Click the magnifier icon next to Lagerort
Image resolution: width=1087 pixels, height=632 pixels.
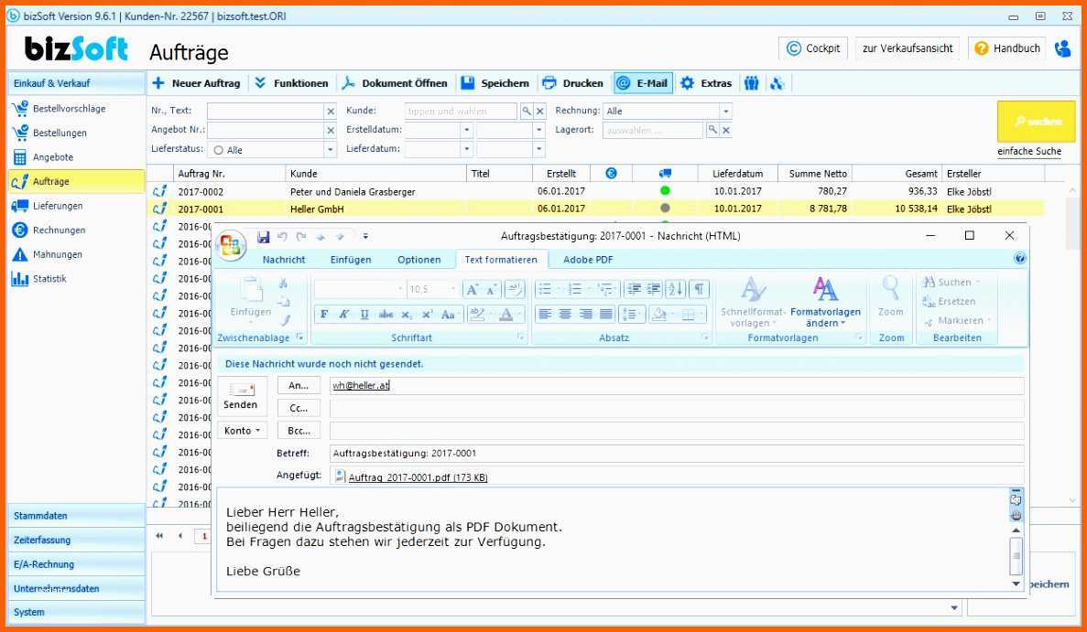point(712,130)
